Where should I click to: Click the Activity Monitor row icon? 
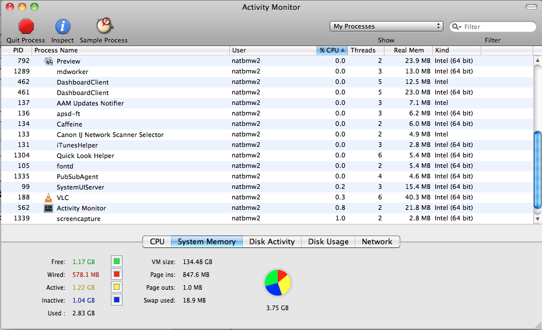coord(48,208)
